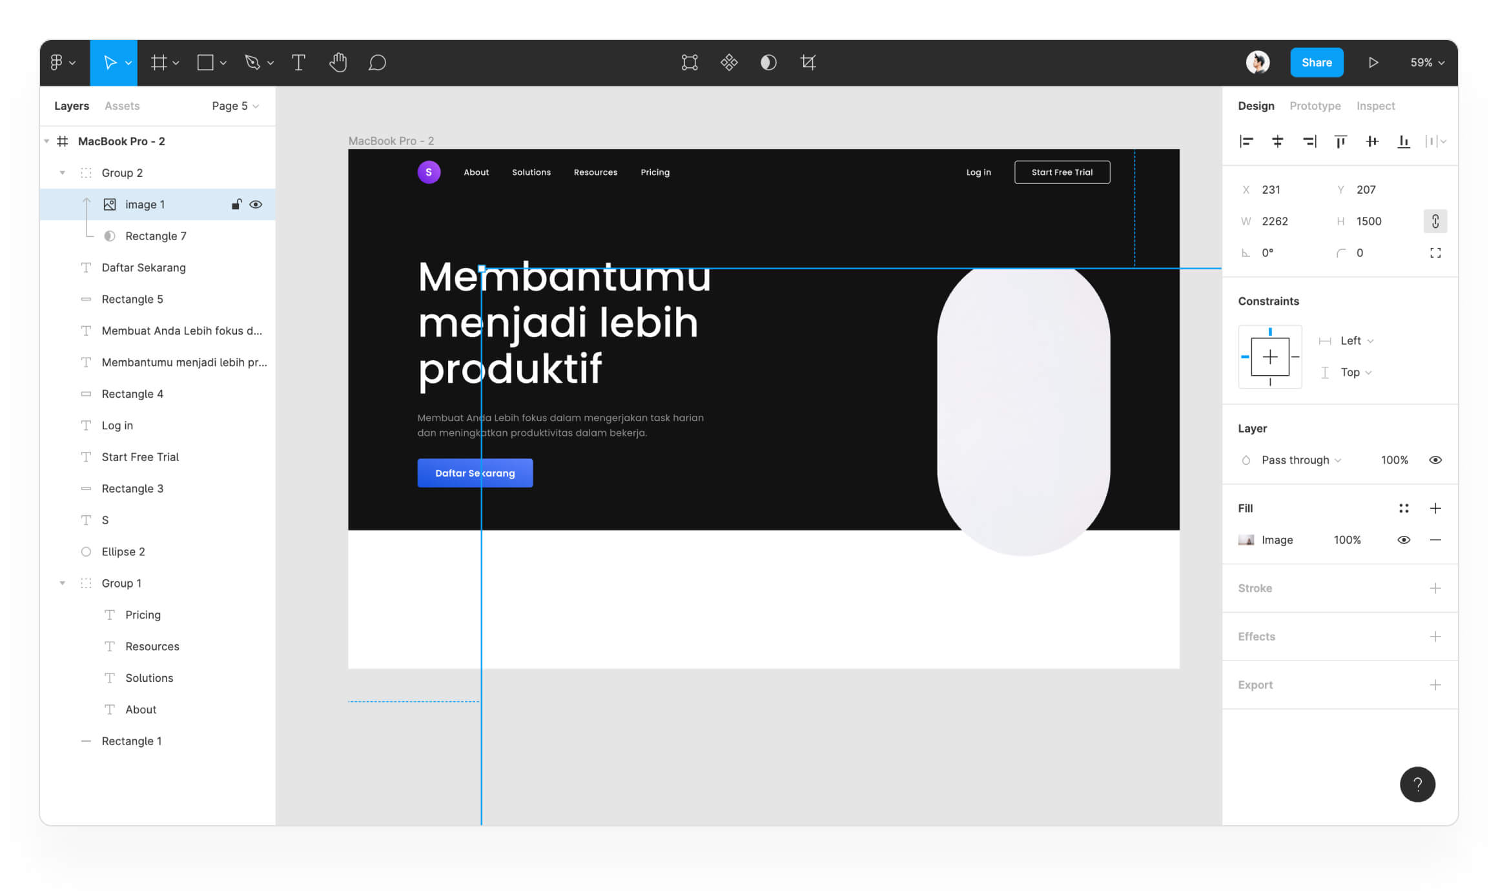Open the help question mark button

pyautogui.click(x=1417, y=784)
